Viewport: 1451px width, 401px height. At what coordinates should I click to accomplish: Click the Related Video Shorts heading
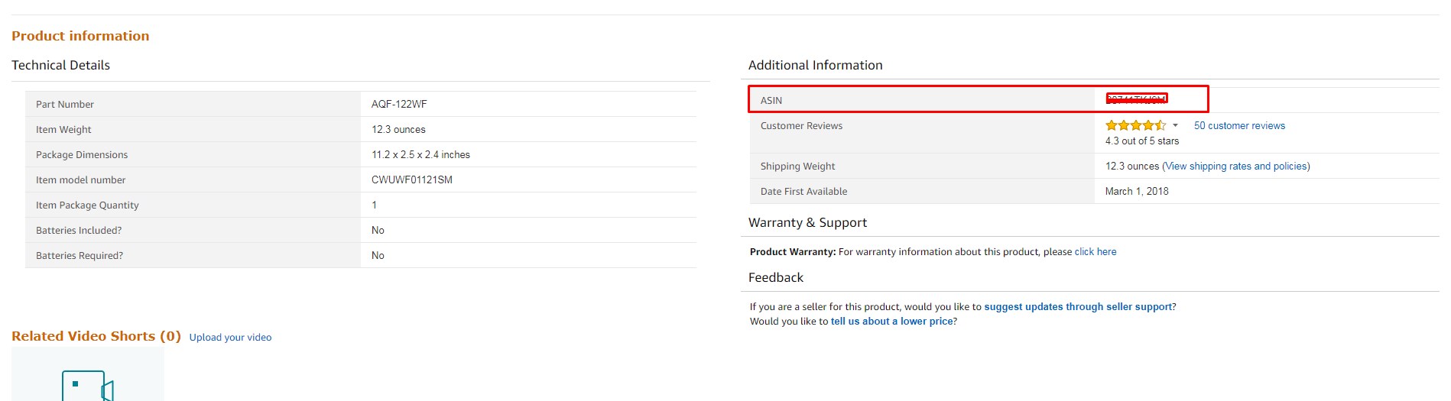[x=96, y=336]
